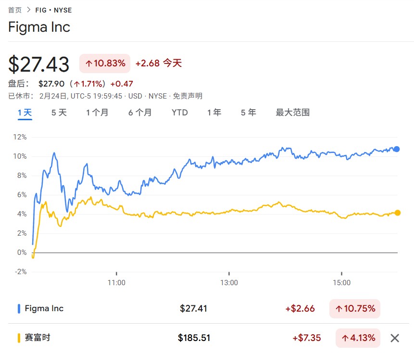The image size is (414, 353).
Task: Click the 10.75% change badge
Action: [x=355, y=309]
